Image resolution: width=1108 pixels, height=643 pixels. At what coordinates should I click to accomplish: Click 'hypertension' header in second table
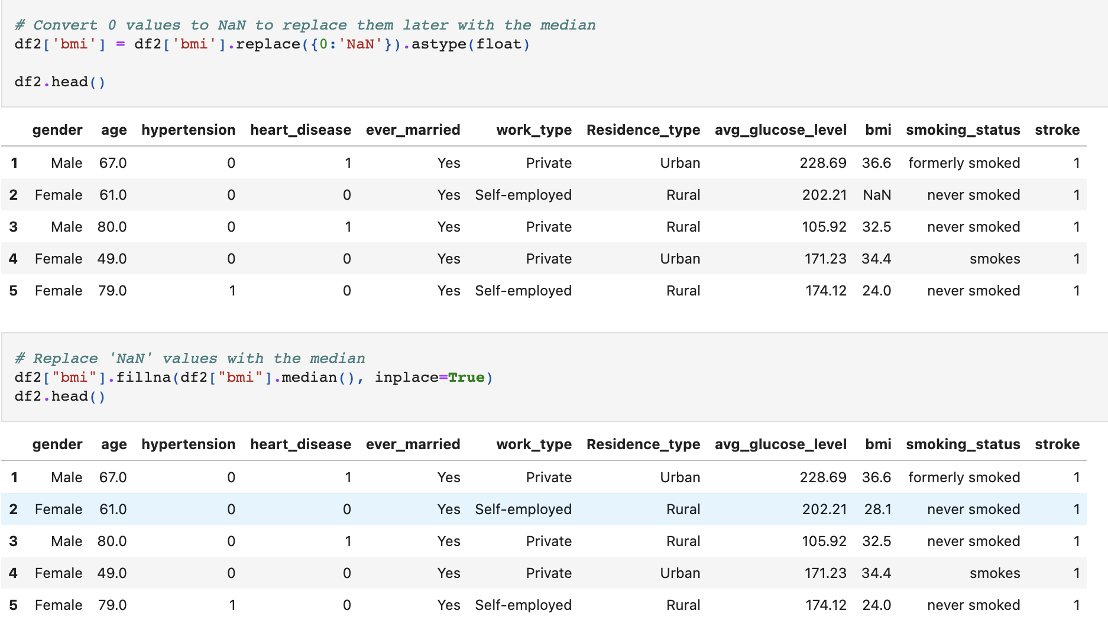click(x=188, y=444)
